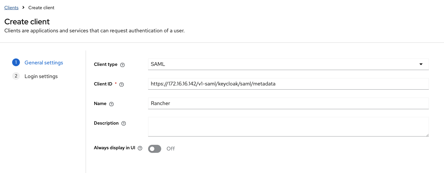Click the help icon beside Client type
Screen dimensions: 444x173
pyautogui.click(x=122, y=65)
